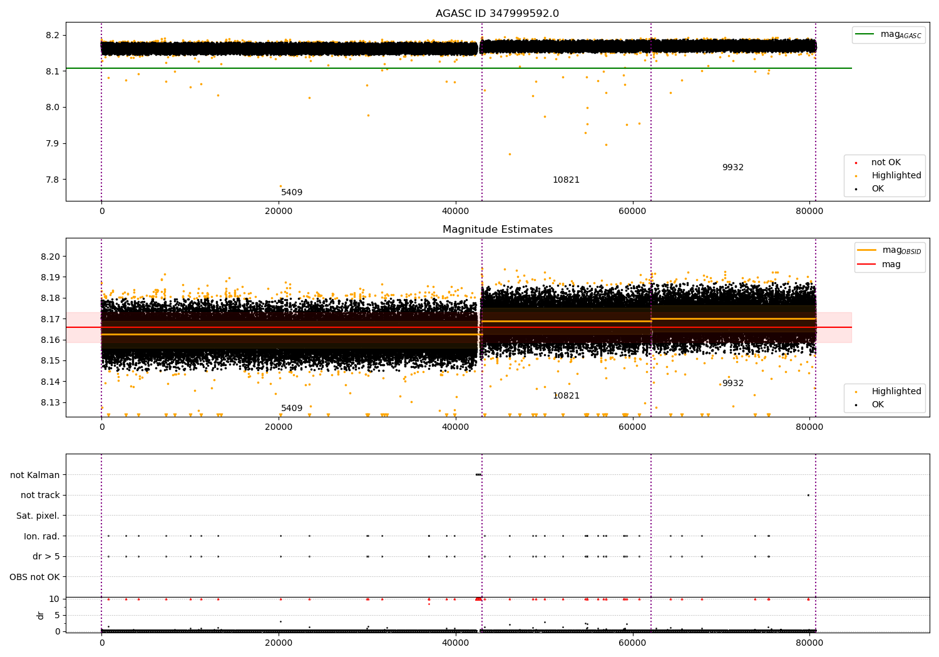This screenshot has width=939, height=657.
Task: Click the 7.8 y-axis tick in top plot
Action: tap(53, 180)
